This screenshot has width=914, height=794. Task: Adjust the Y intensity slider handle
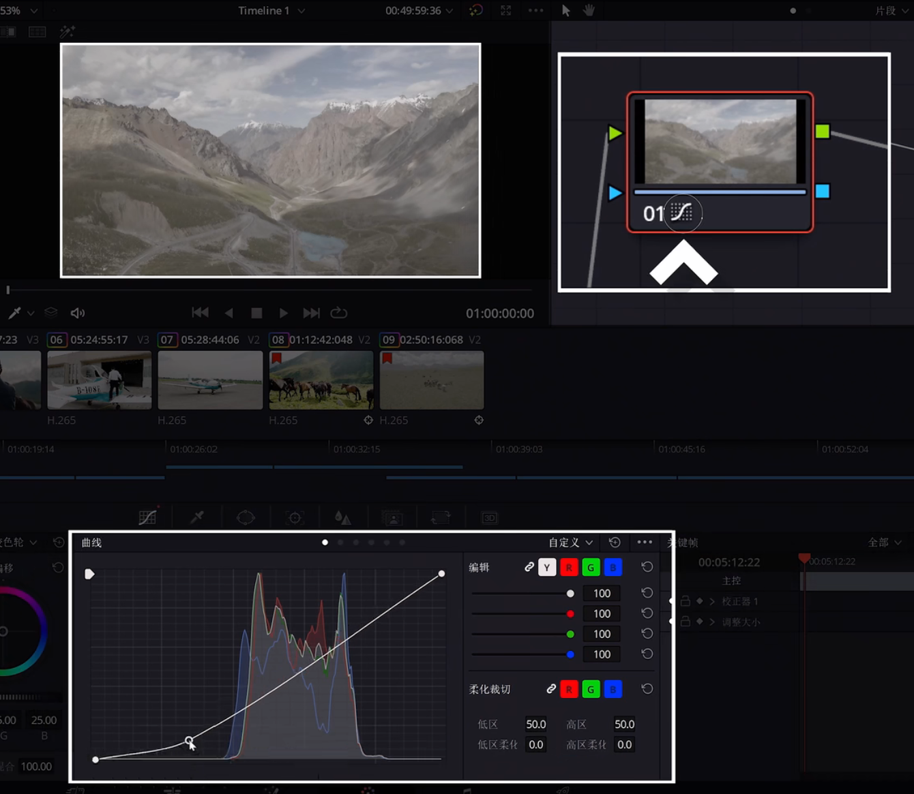pyautogui.click(x=570, y=594)
